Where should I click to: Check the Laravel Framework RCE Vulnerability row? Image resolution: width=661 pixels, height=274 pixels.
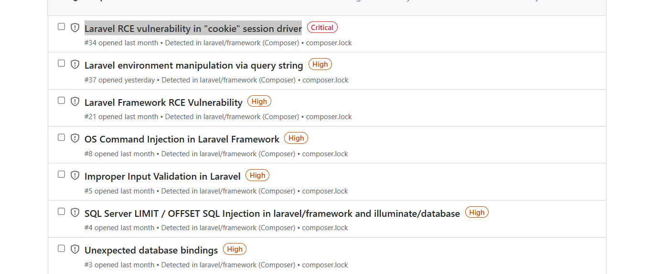(62, 101)
